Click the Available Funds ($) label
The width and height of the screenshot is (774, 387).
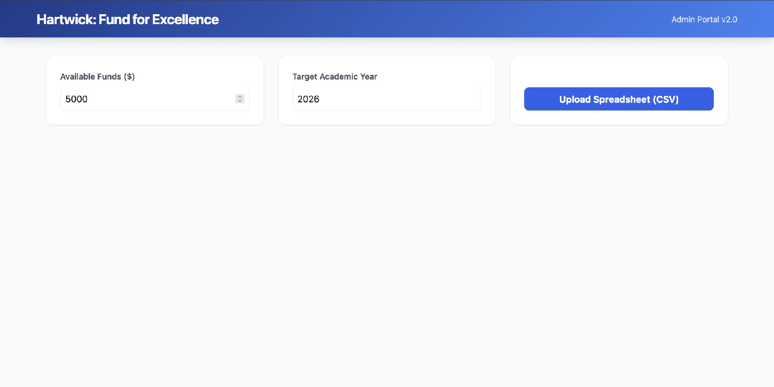98,77
